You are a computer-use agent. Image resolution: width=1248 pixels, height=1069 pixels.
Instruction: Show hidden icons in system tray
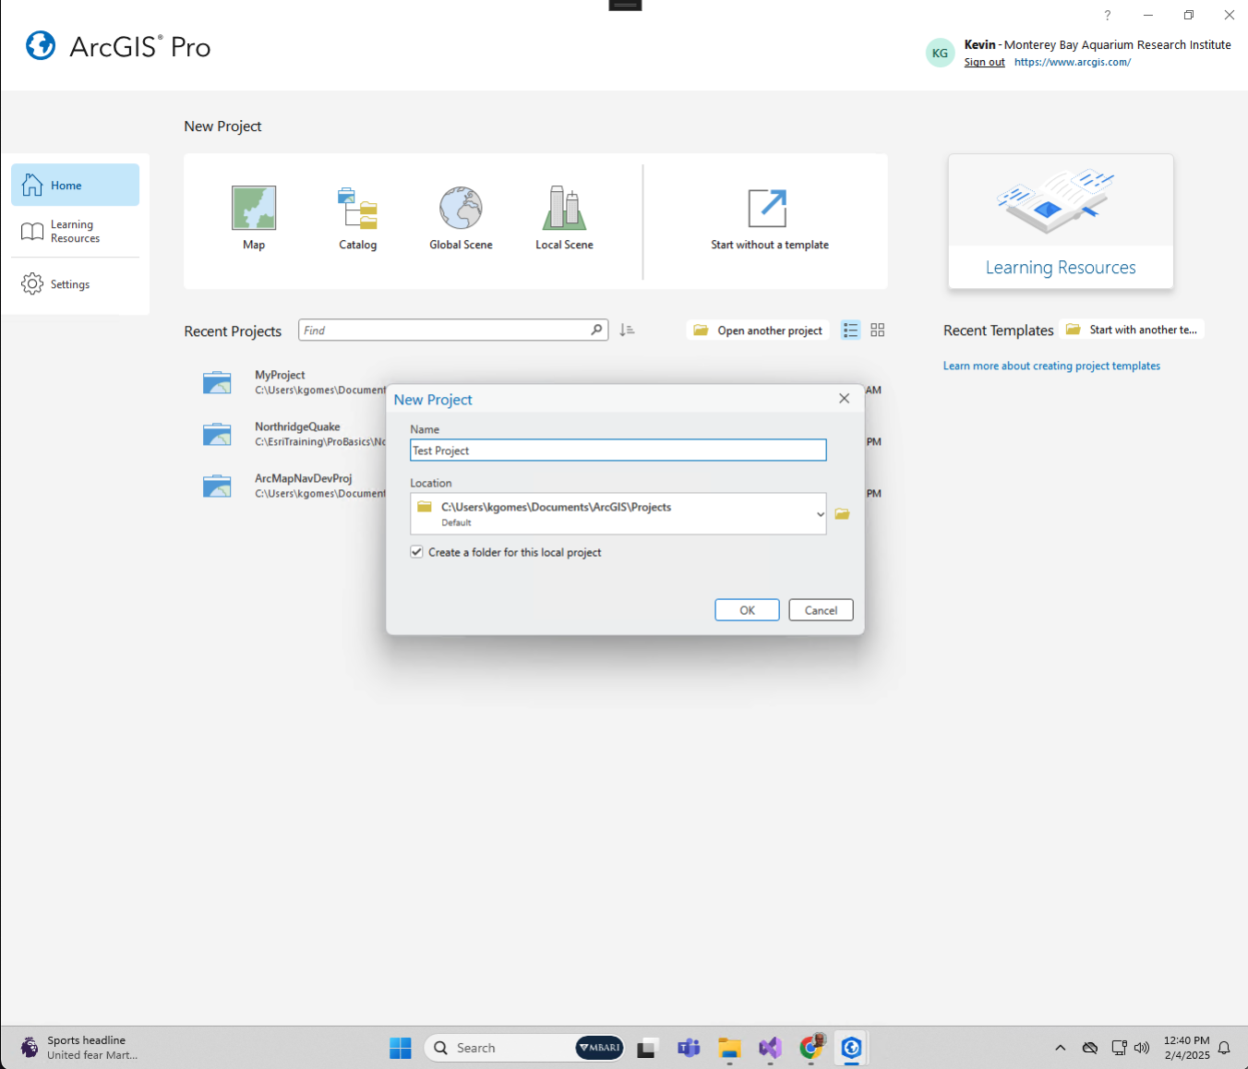1060,1048
